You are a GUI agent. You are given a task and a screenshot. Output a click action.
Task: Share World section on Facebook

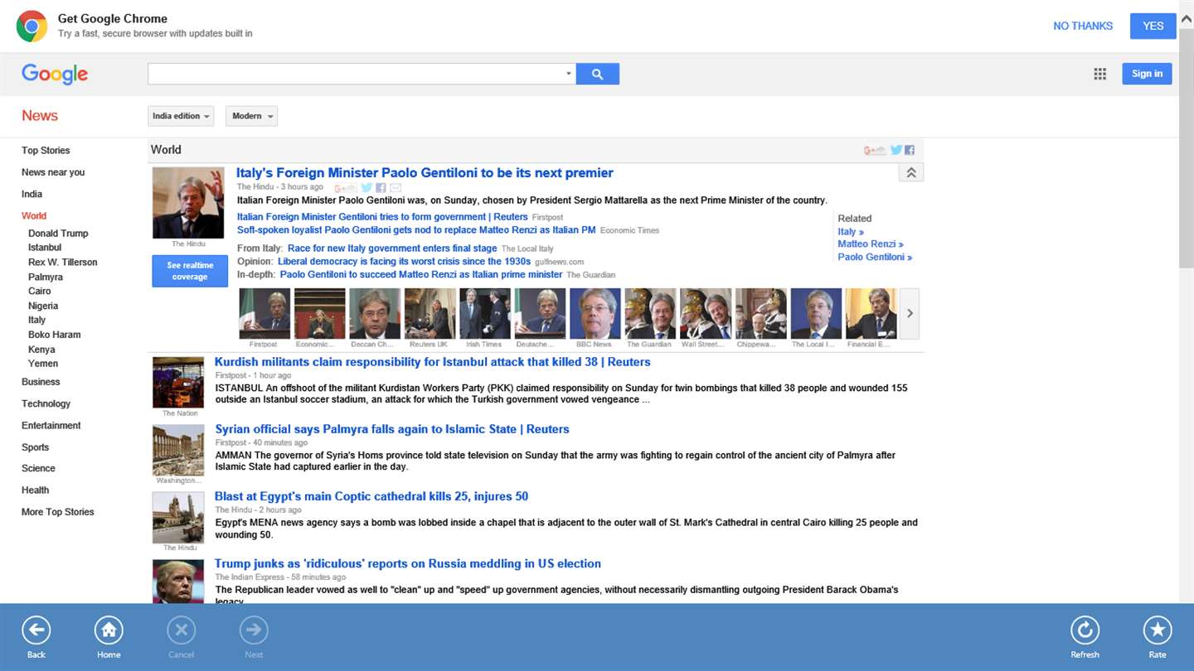tap(910, 150)
